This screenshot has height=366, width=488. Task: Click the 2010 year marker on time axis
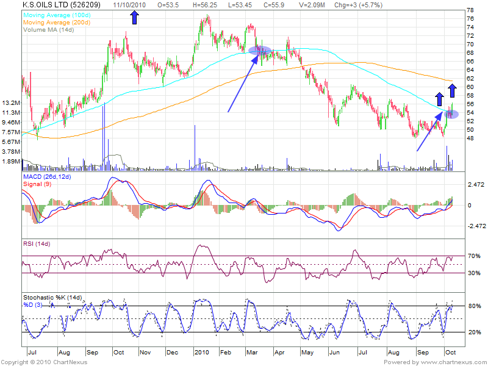click(x=202, y=353)
